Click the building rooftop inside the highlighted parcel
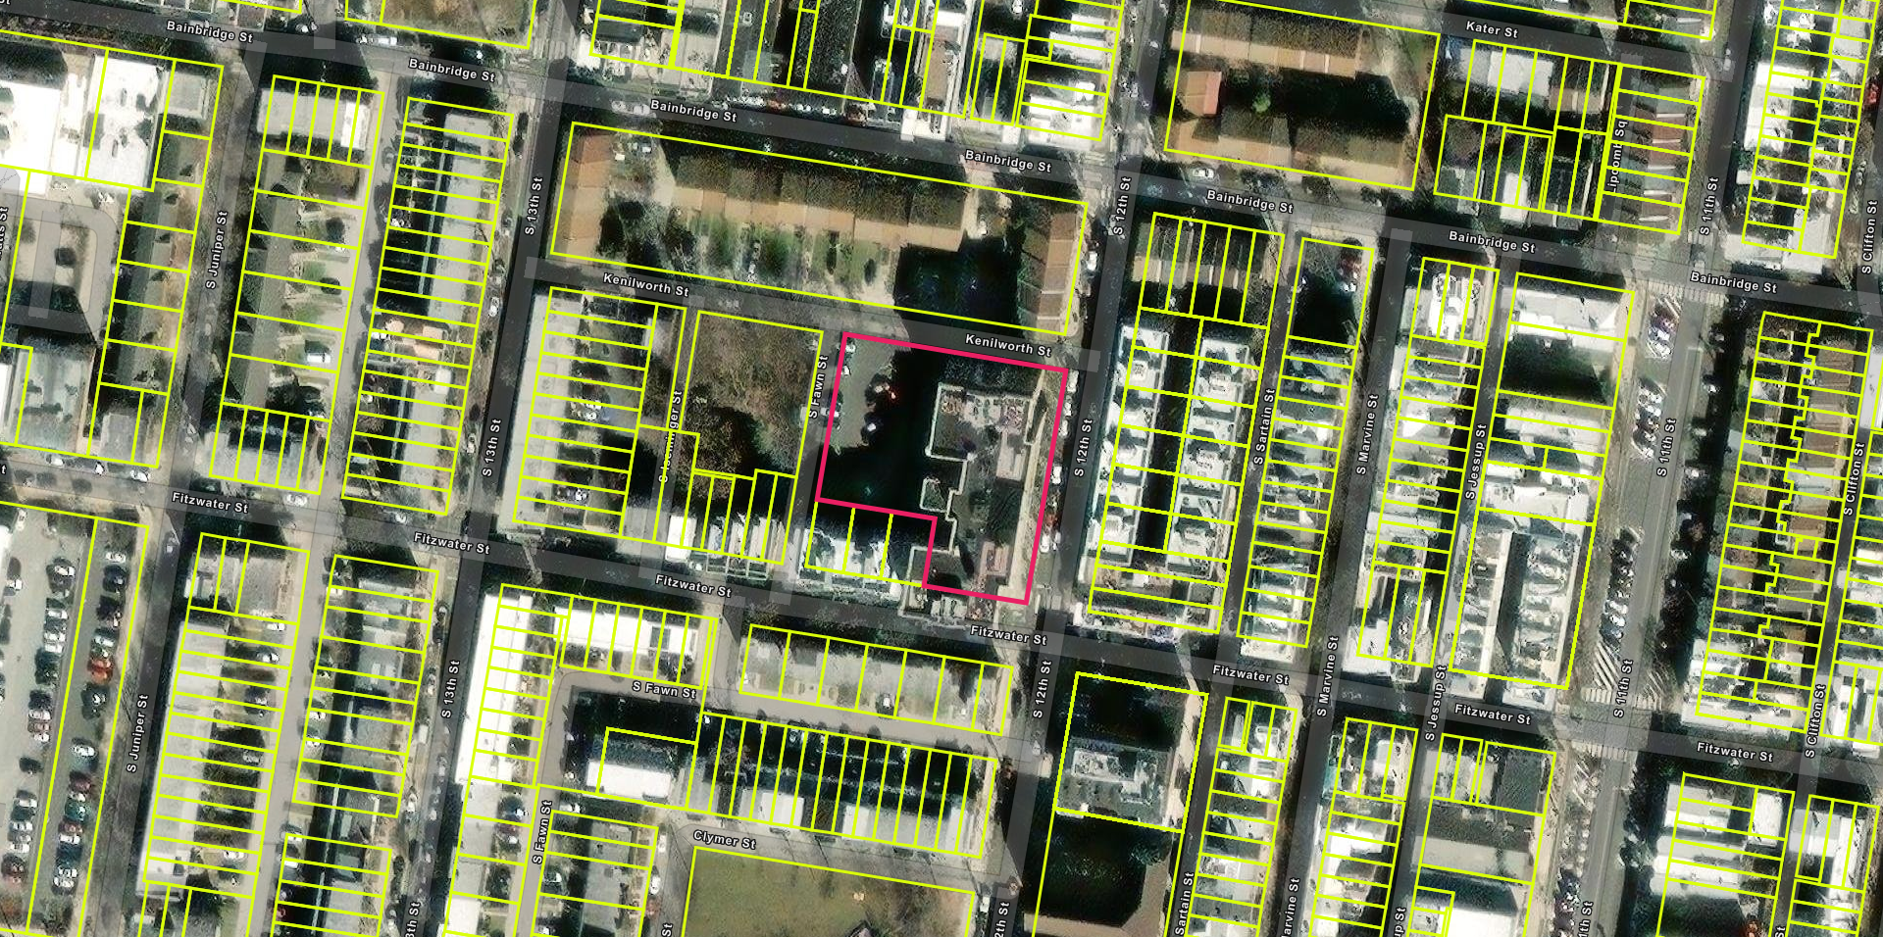1883x937 pixels. tap(981, 421)
